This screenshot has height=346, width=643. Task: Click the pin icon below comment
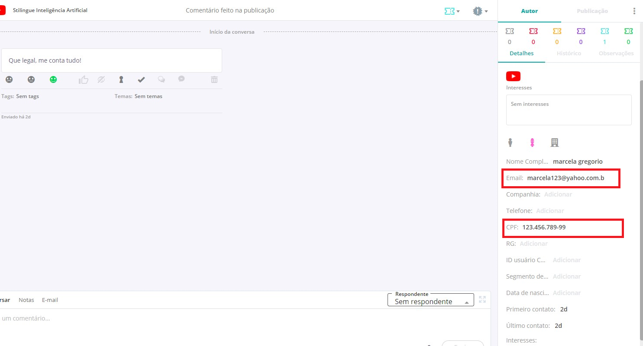point(121,79)
